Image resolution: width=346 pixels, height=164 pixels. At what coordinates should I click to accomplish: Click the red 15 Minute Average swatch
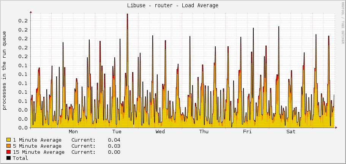pos(9,152)
